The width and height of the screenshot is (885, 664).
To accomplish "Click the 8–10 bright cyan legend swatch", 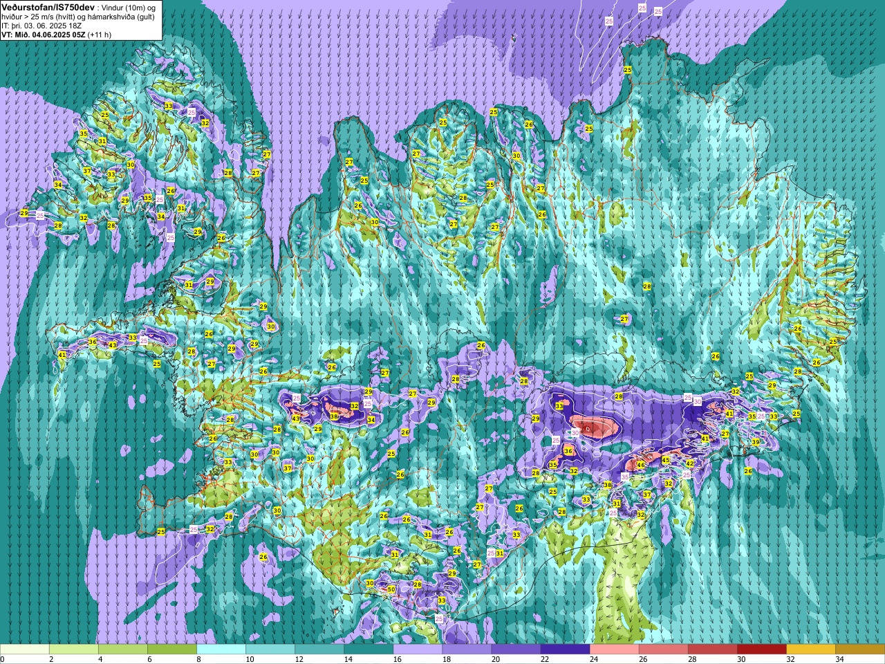I will 221,649.
